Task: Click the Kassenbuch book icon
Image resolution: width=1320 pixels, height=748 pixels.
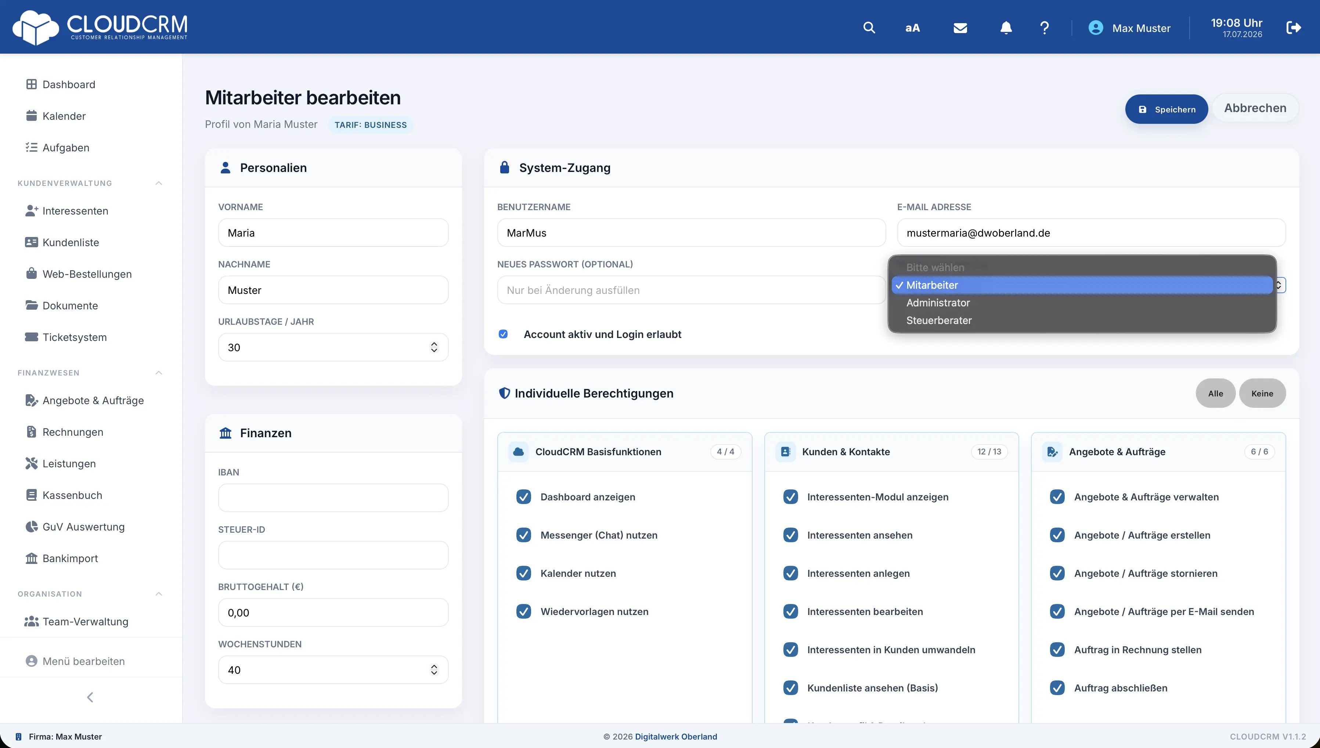Action: [x=31, y=495]
